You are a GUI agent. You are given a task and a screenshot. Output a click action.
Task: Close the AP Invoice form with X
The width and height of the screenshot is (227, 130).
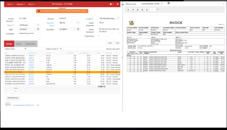[118, 4]
